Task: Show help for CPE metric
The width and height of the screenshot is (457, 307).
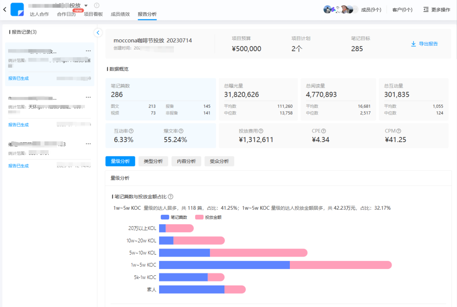Action: click(324, 131)
